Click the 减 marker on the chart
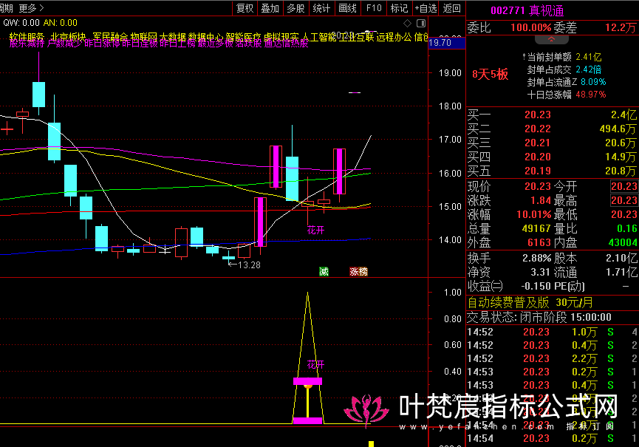The width and height of the screenshot is (639, 447). tap(324, 271)
